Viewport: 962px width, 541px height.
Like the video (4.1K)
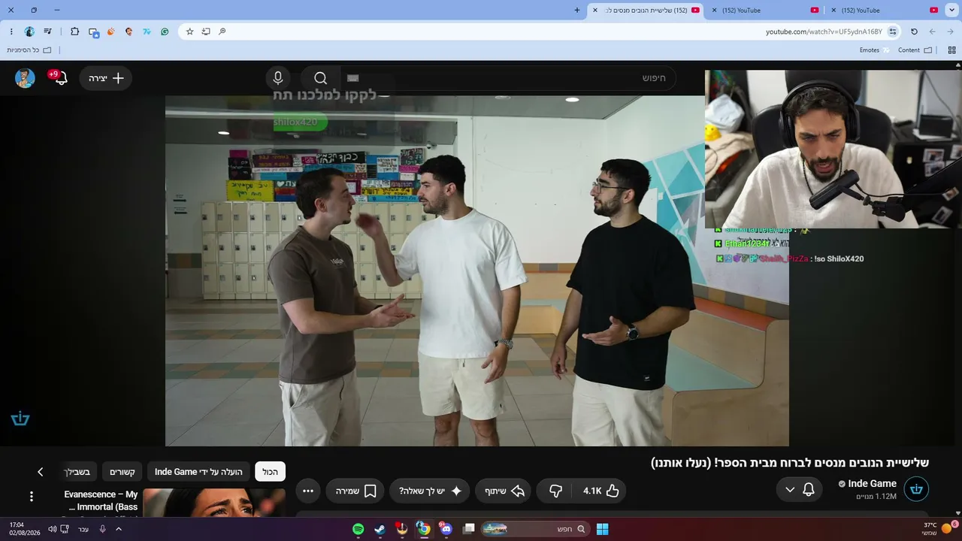[x=601, y=491]
